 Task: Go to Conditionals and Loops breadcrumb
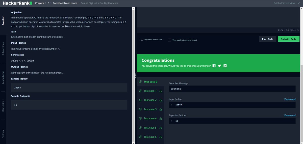coord(65,3)
